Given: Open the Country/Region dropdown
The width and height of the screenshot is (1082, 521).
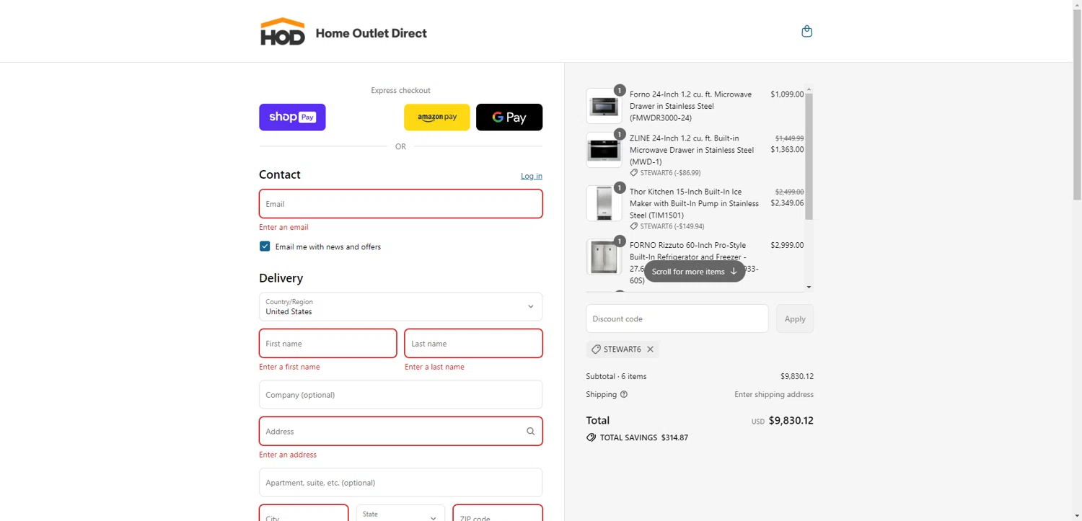Looking at the screenshot, I should [400, 307].
